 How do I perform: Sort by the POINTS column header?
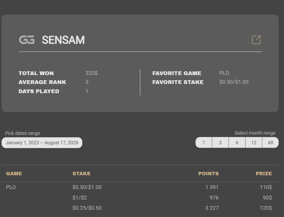coord(209,174)
